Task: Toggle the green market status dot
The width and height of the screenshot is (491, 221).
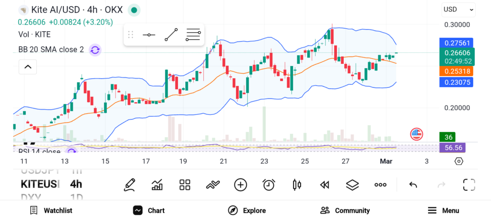Action: point(134,10)
